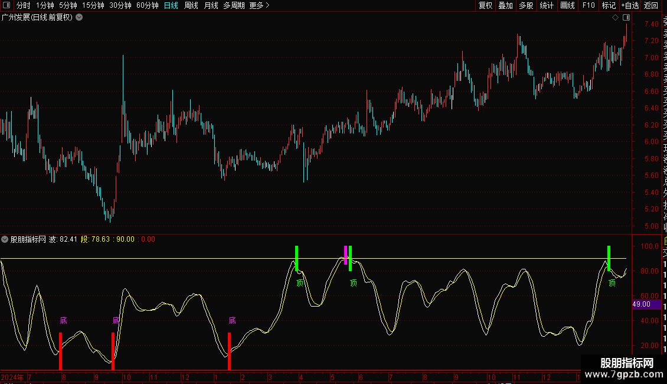Click the 广州发展(日线.前复权) title
This screenshot has width=667, height=384.
37,18
